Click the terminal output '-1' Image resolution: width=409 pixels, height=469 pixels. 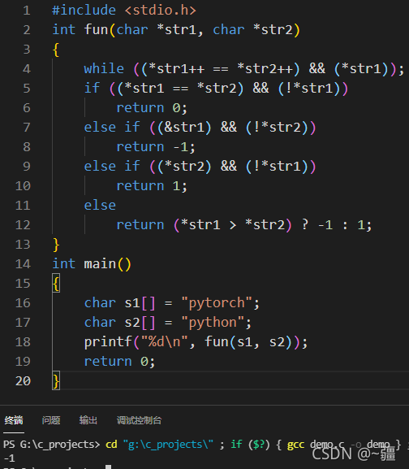click(x=9, y=458)
